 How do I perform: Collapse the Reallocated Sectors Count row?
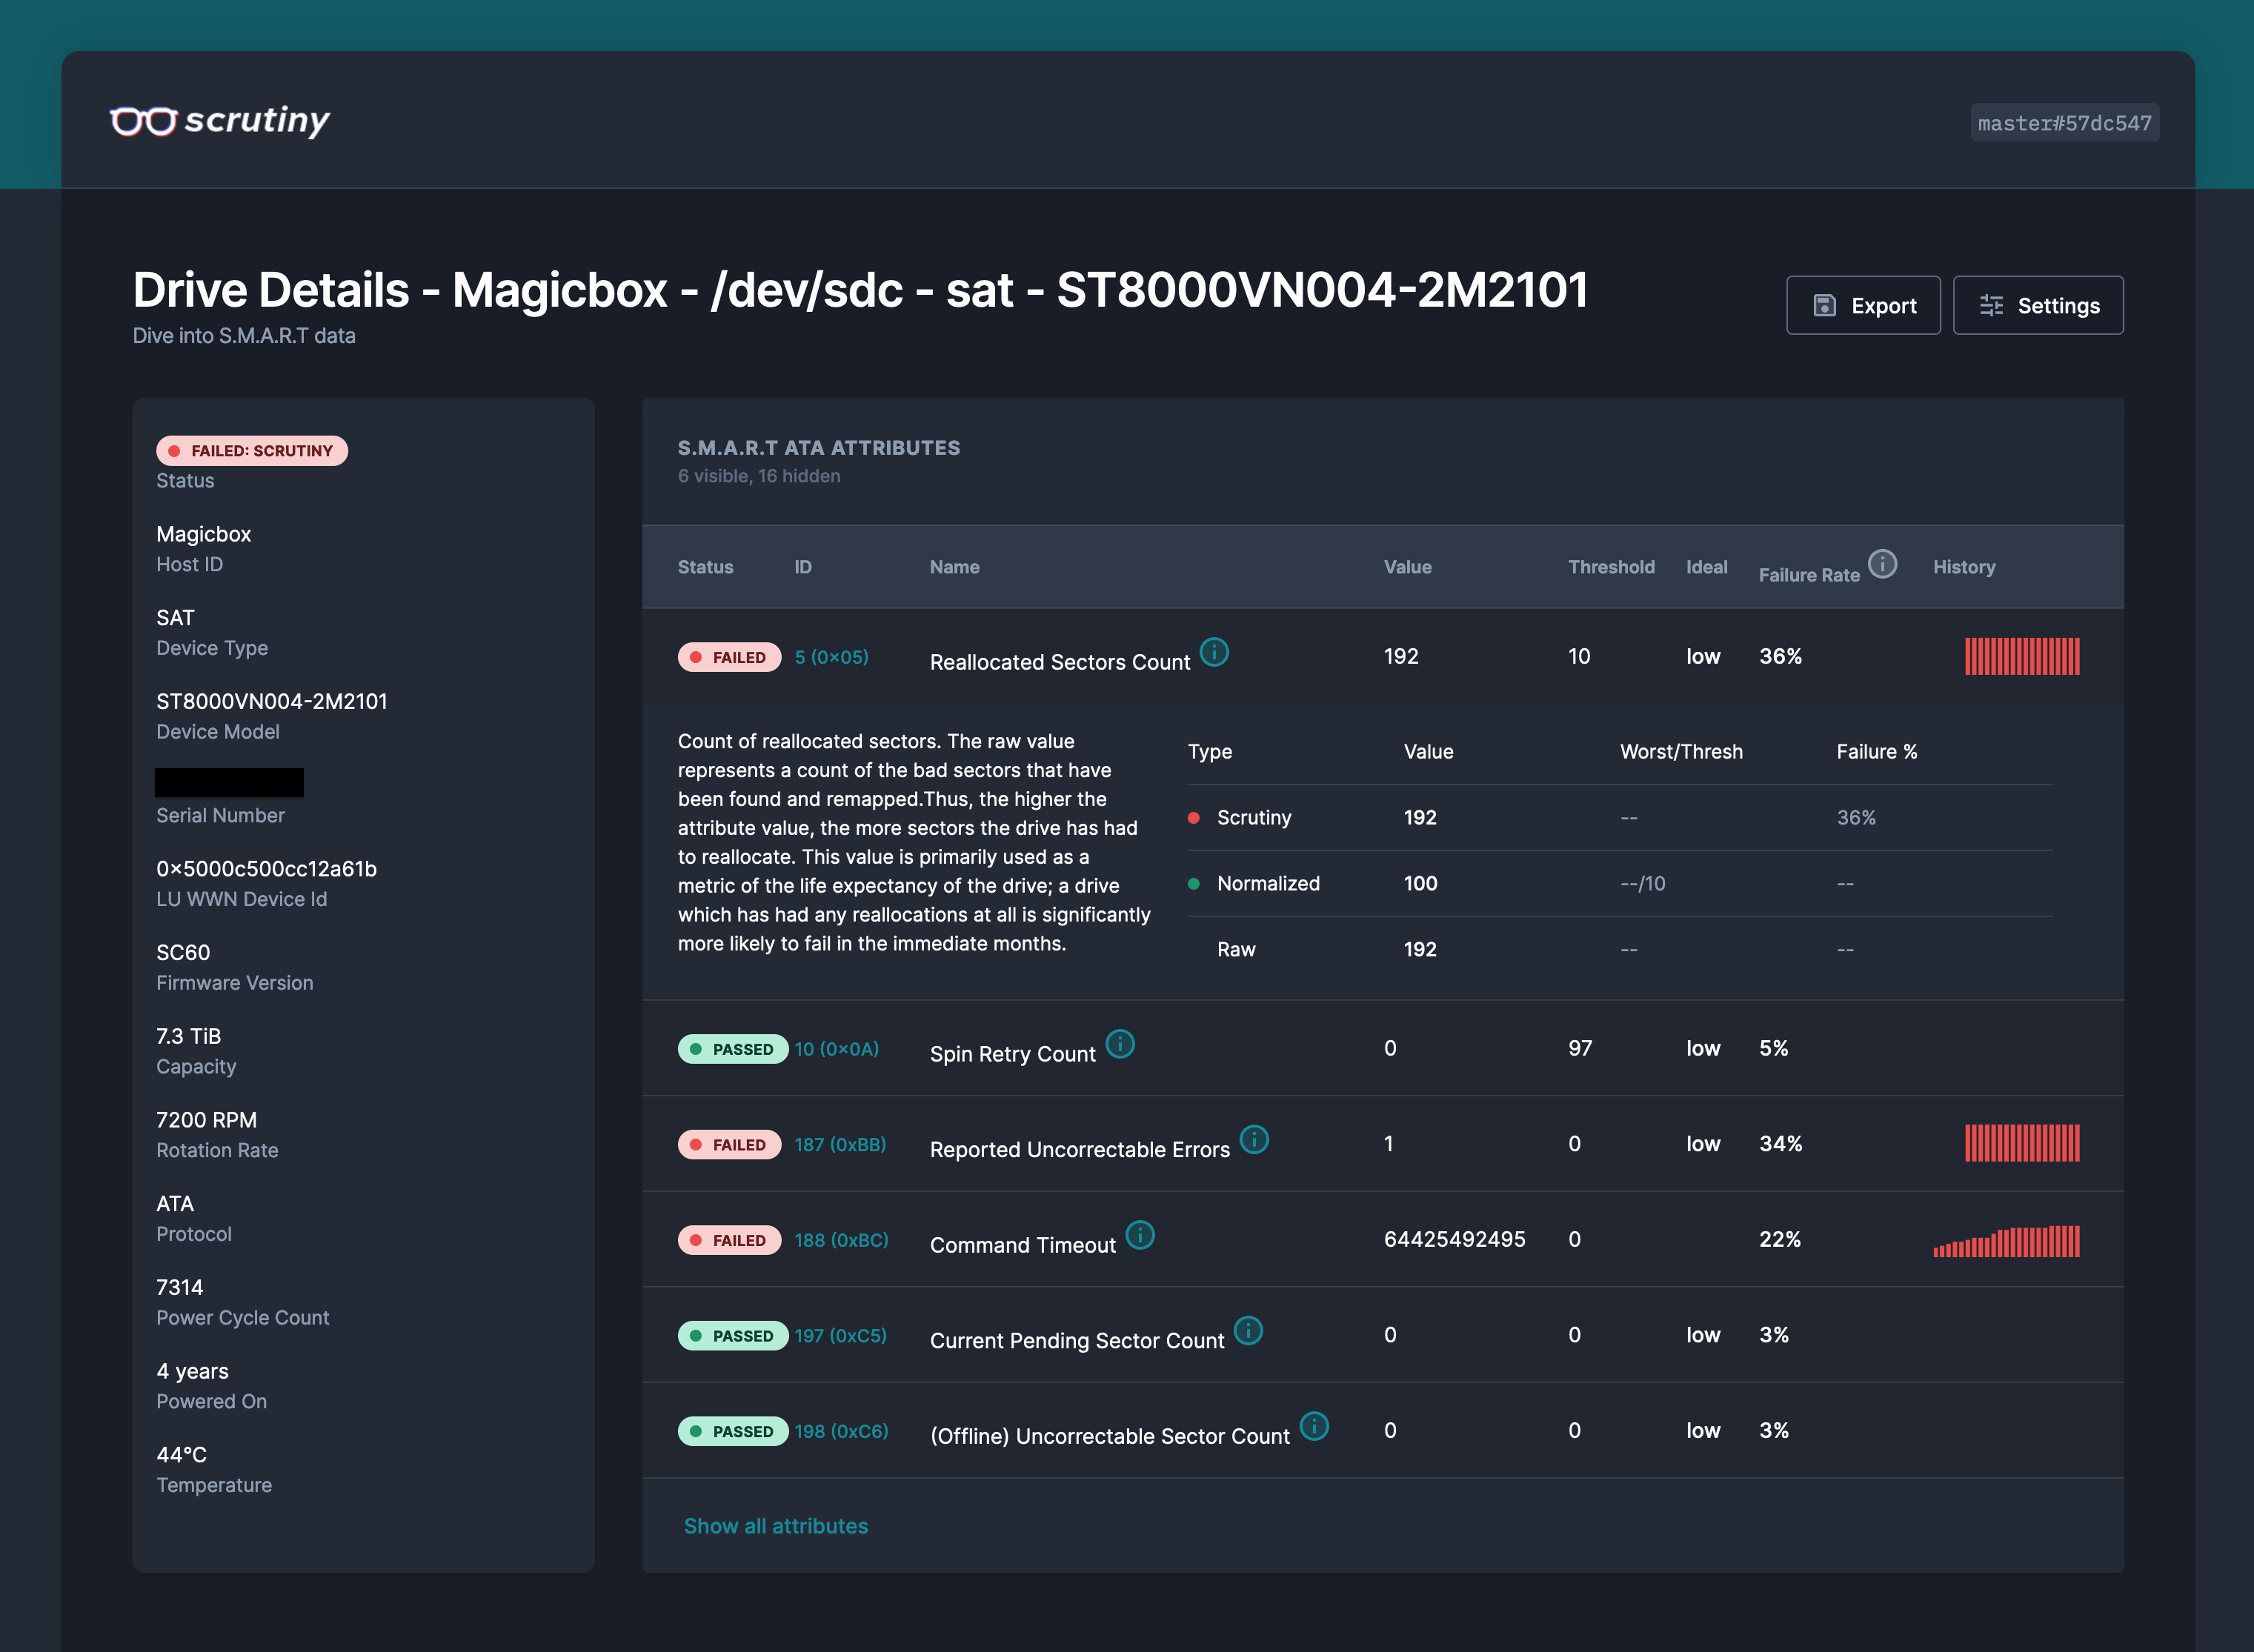(1382, 656)
